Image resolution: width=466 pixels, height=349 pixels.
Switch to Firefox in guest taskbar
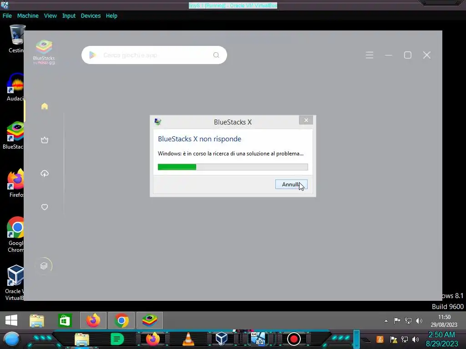[93, 320]
